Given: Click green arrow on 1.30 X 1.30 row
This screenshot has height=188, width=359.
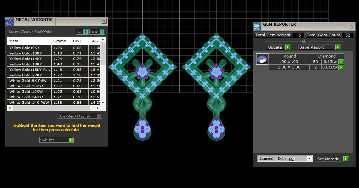Looking at the screenshot, I should coord(341,67).
